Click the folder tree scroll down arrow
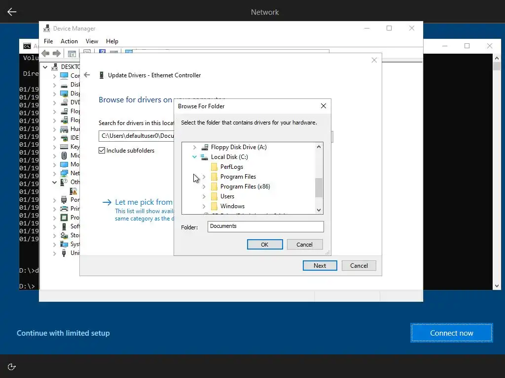This screenshot has width=505, height=378. pos(319,210)
